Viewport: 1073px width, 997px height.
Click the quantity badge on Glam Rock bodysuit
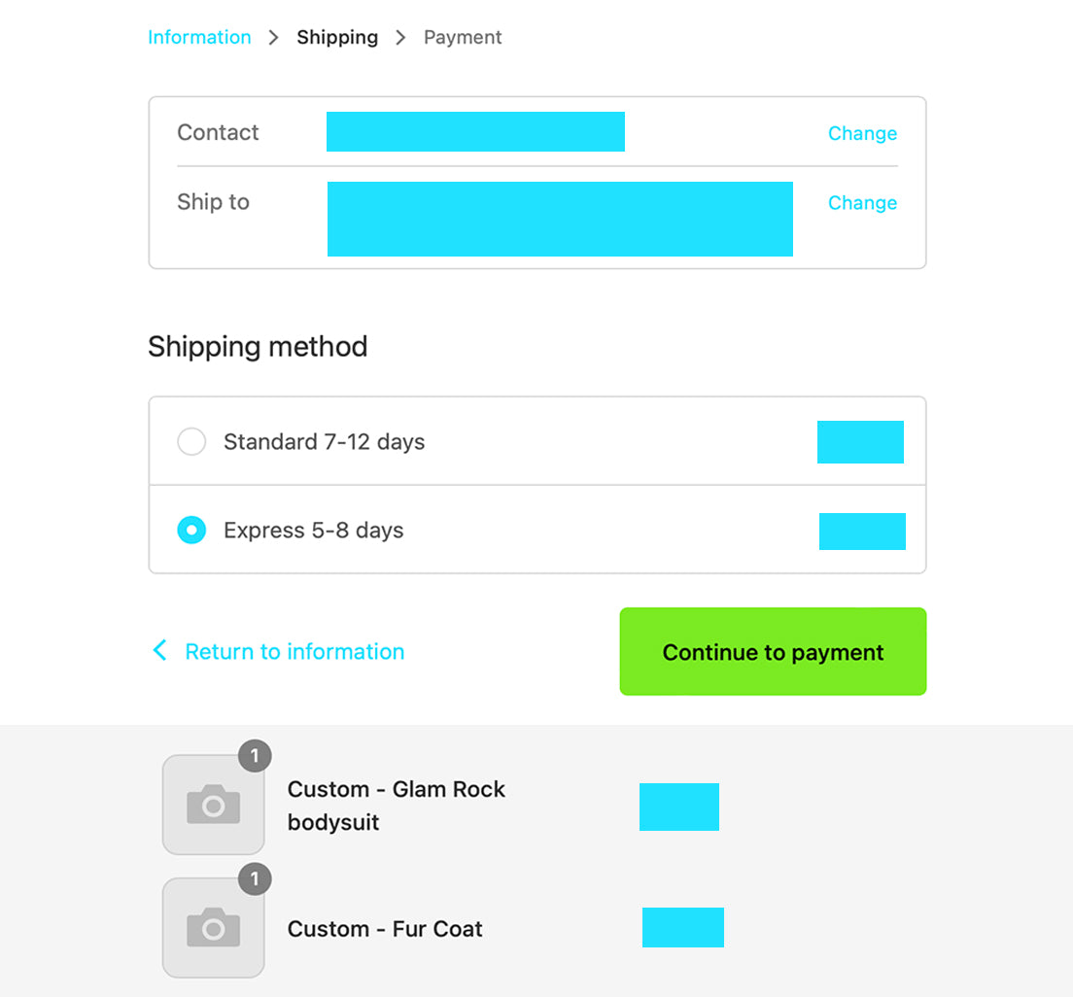click(255, 756)
